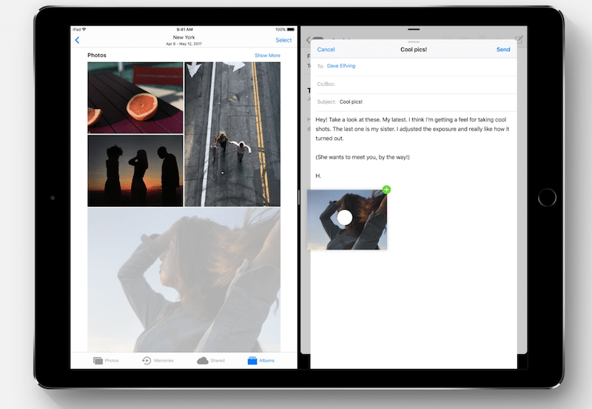592x409 pixels.
Task: Click the Show More link
Action: pyautogui.click(x=267, y=56)
